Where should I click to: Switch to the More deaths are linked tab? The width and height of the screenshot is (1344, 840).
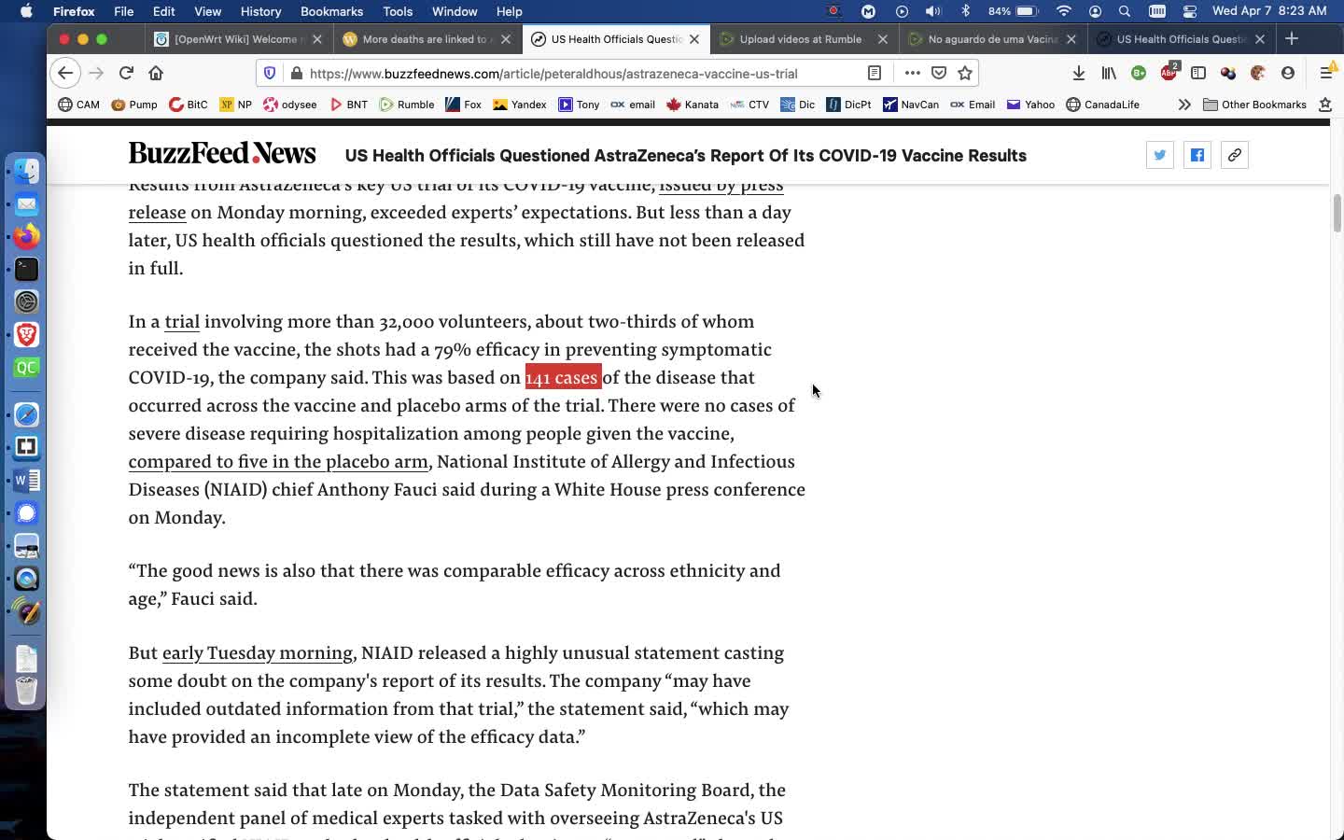[427, 39]
